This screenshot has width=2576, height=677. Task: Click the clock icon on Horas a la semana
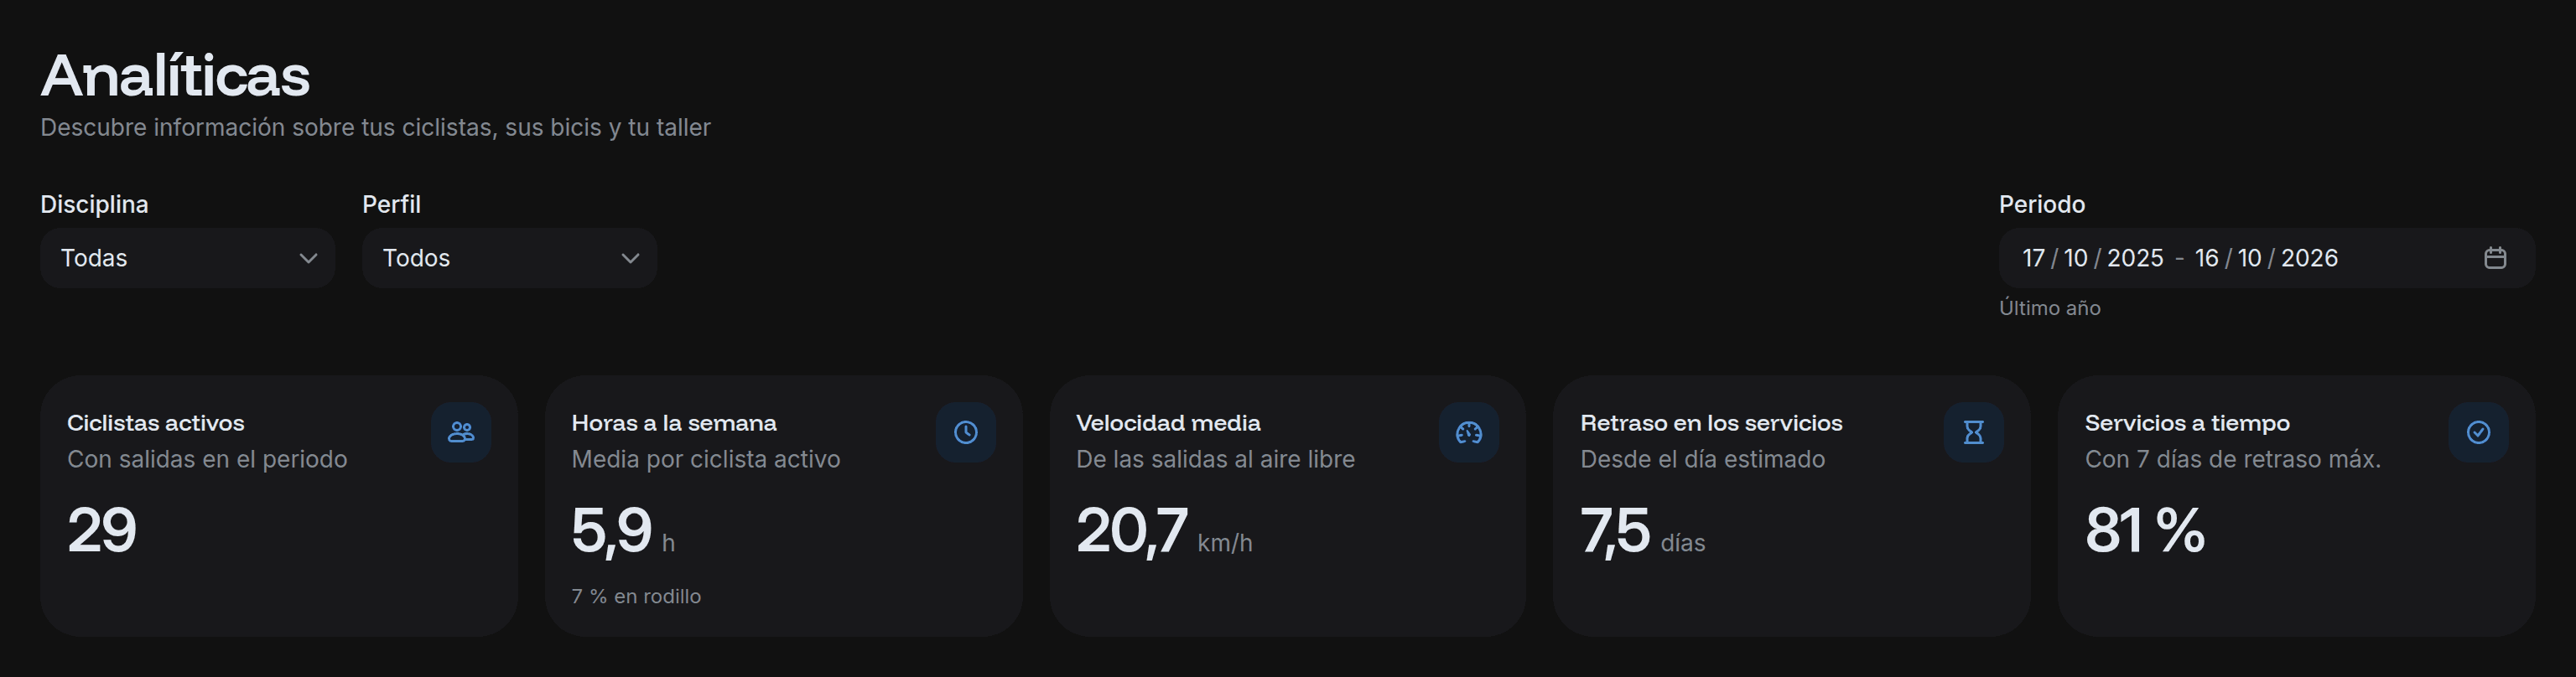[965, 432]
